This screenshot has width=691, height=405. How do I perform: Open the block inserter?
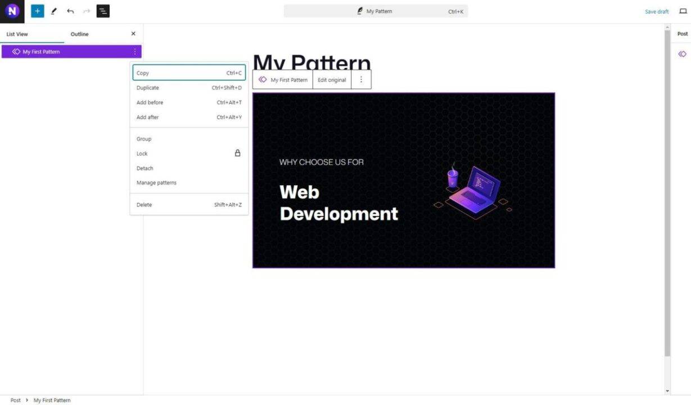click(37, 11)
